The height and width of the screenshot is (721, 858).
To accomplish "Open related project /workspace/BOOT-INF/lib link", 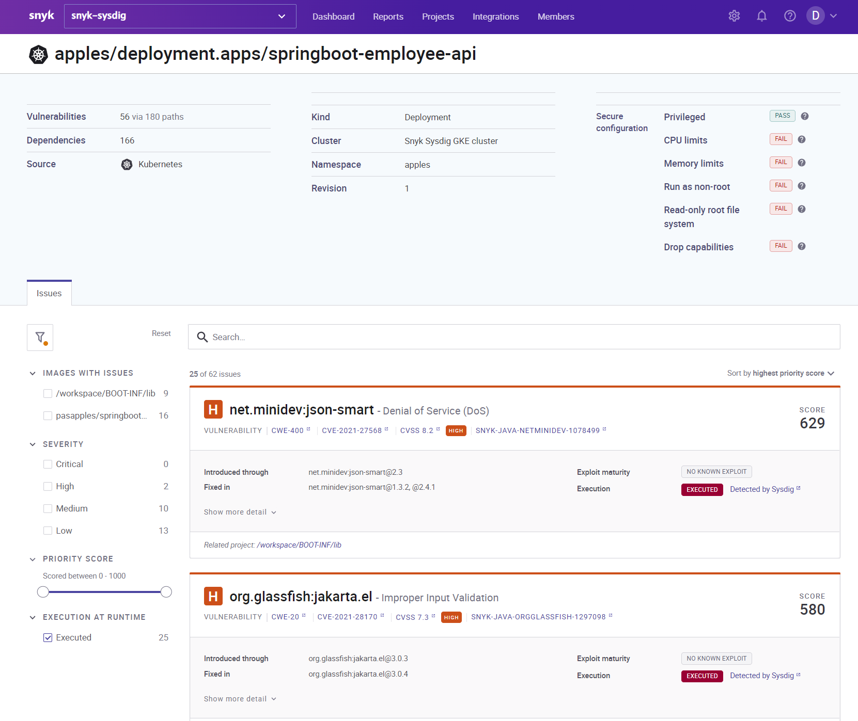I will point(299,545).
